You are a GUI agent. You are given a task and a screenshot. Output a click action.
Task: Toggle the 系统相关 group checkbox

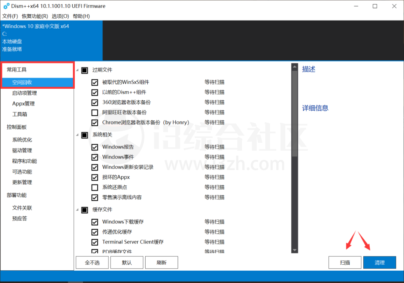tap(85, 135)
